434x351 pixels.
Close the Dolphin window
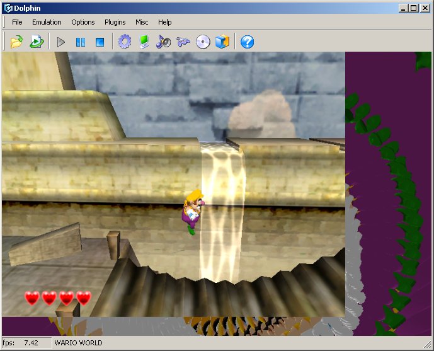[425, 8]
